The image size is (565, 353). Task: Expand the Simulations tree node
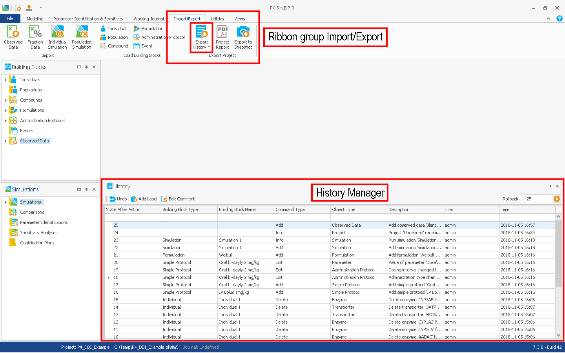click(x=5, y=202)
